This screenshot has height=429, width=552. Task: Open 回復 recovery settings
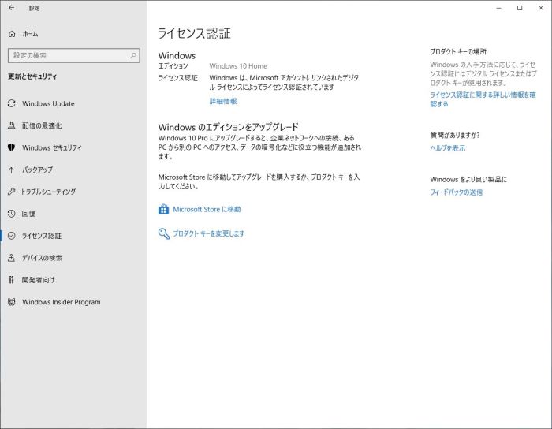(28, 214)
